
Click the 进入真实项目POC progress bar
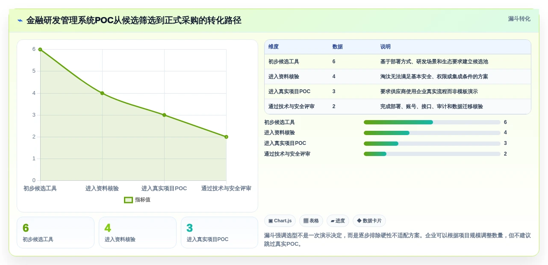(x=432, y=144)
